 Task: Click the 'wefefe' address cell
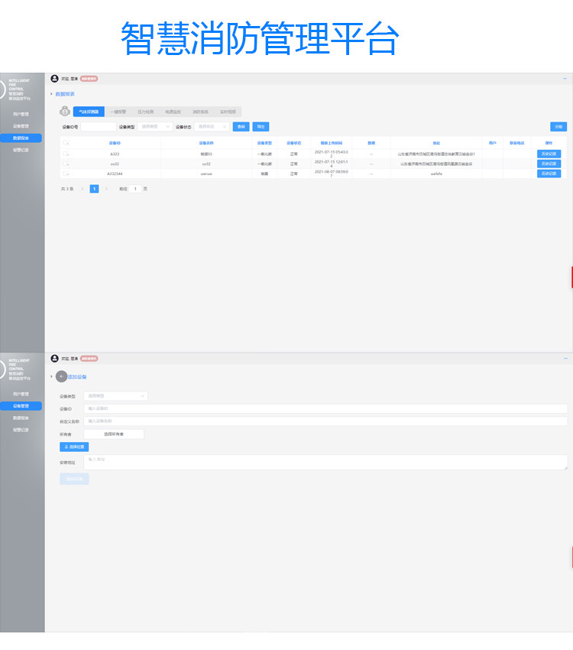coord(436,174)
